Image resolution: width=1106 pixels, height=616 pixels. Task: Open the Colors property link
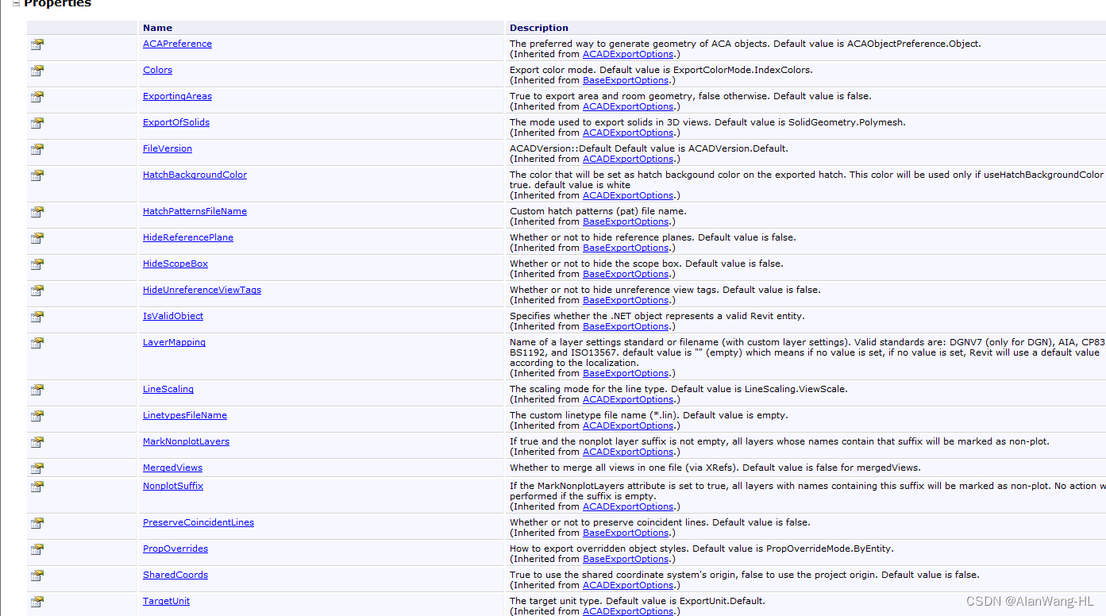(x=157, y=70)
